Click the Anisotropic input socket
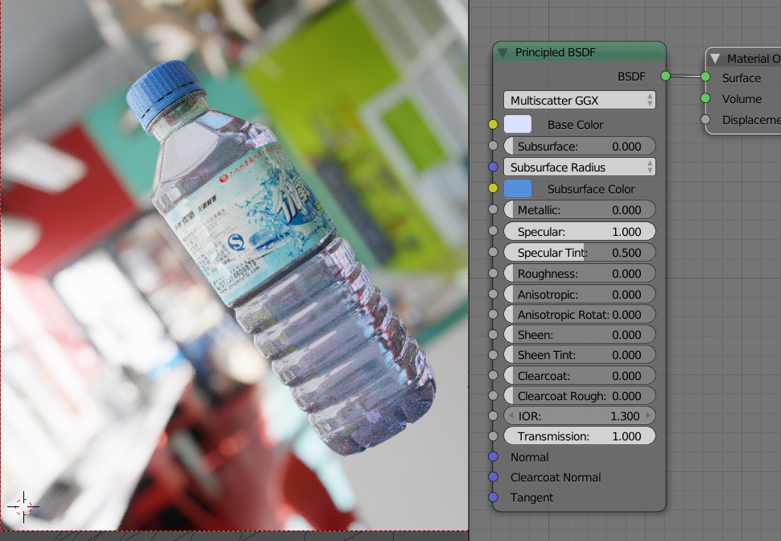The width and height of the screenshot is (781, 541). 493,294
